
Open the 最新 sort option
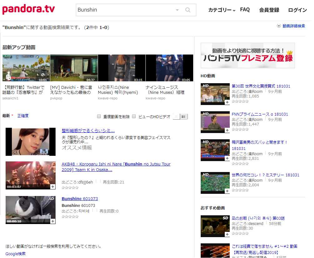click(8, 116)
